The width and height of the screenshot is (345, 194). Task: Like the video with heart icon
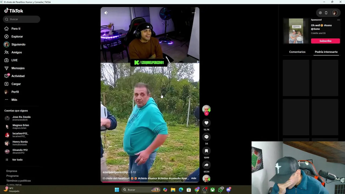coord(206,123)
